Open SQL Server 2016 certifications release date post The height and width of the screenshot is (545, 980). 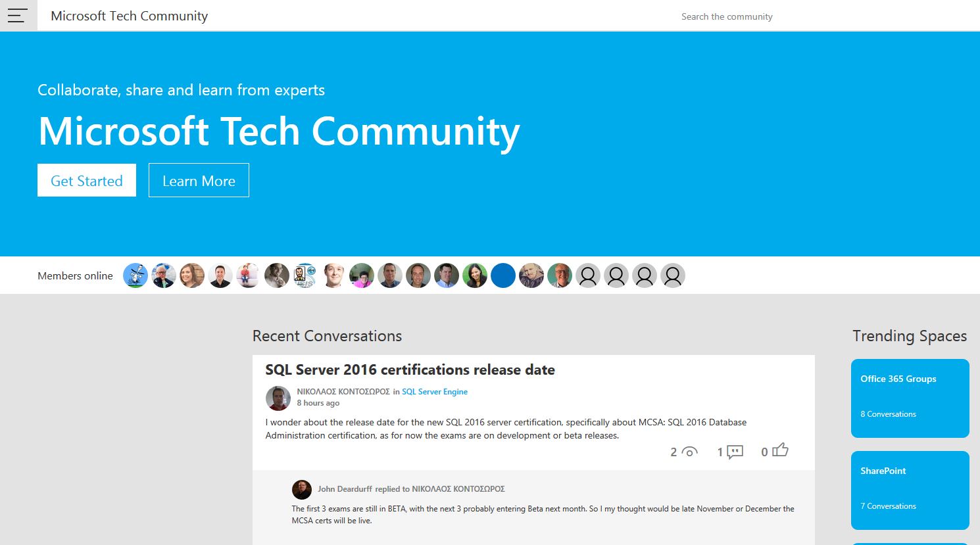(x=410, y=369)
